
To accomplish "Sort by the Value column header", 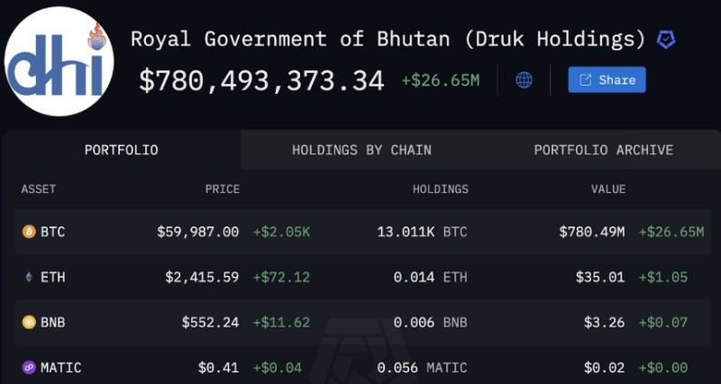I will pos(607,189).
